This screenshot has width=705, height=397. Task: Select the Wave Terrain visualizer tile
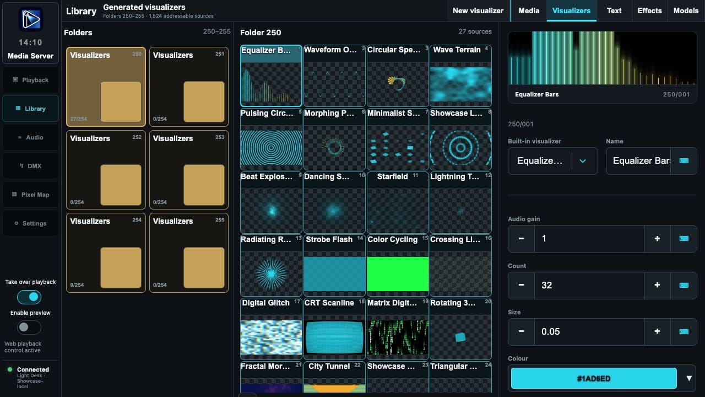pos(460,76)
